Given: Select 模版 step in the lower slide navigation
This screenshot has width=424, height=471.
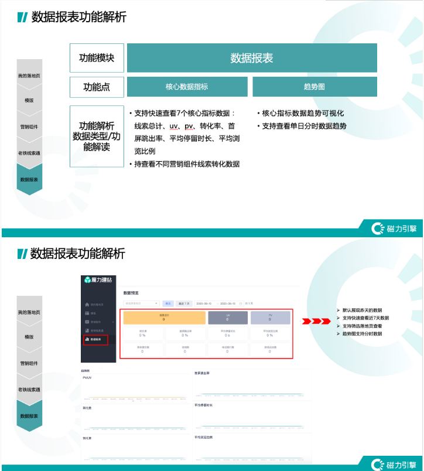Looking at the screenshot, I should tap(29, 337).
